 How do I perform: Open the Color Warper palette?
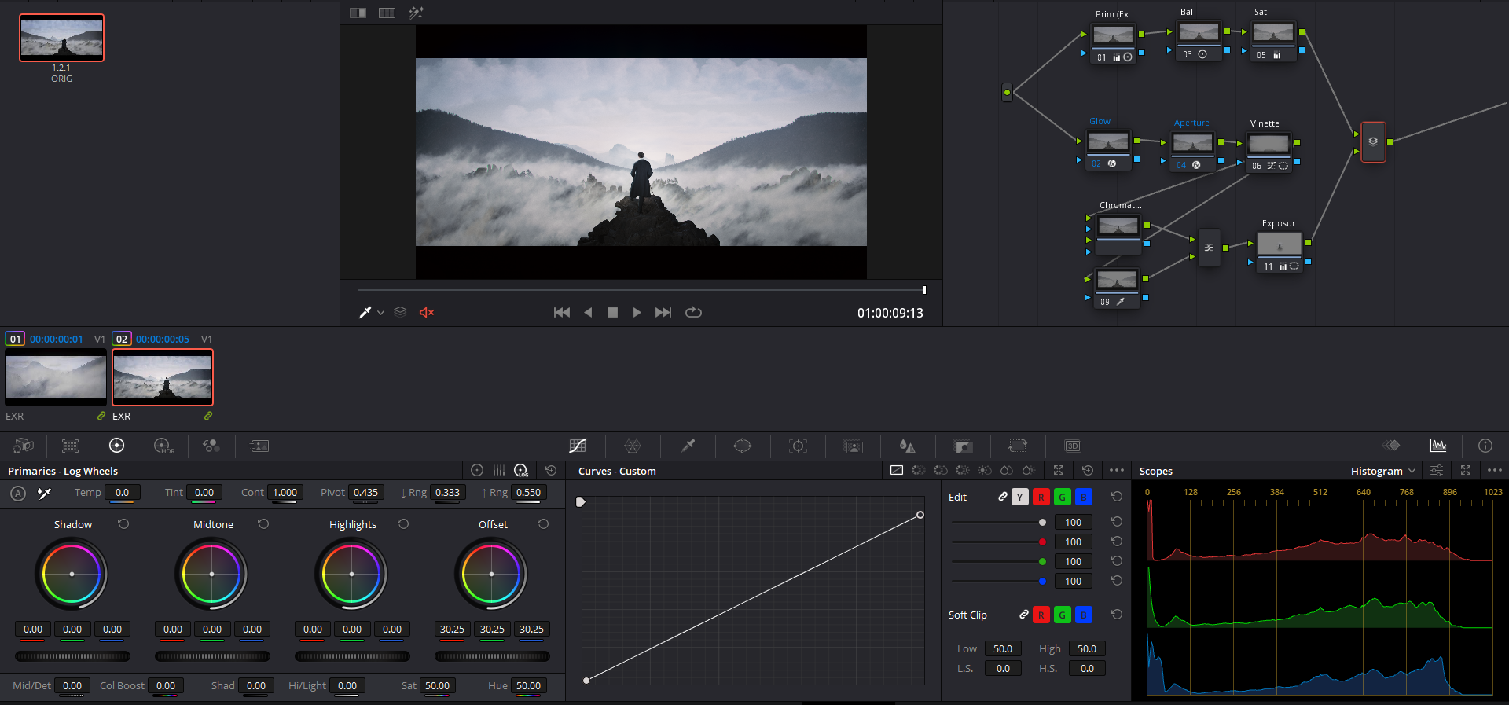pyautogui.click(x=633, y=446)
